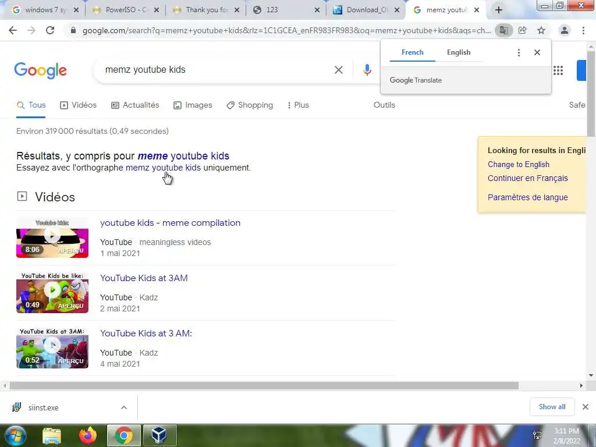Open a new tab with the plus button

pos(499,10)
